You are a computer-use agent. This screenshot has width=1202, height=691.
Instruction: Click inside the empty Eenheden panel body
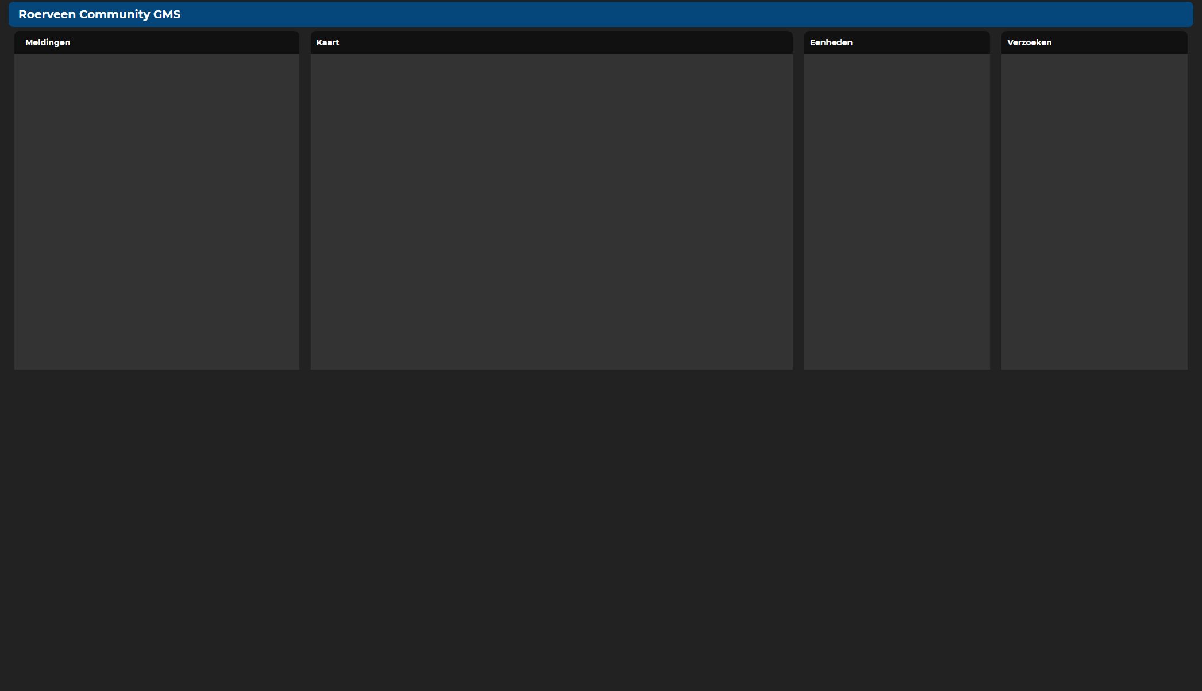point(897,211)
